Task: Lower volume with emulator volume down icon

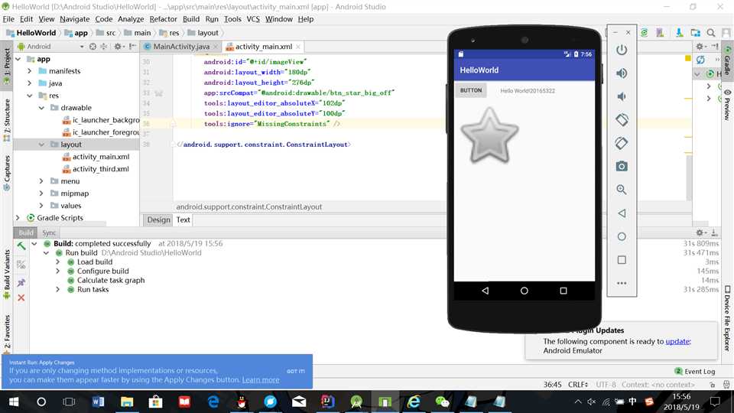Action: point(622,96)
